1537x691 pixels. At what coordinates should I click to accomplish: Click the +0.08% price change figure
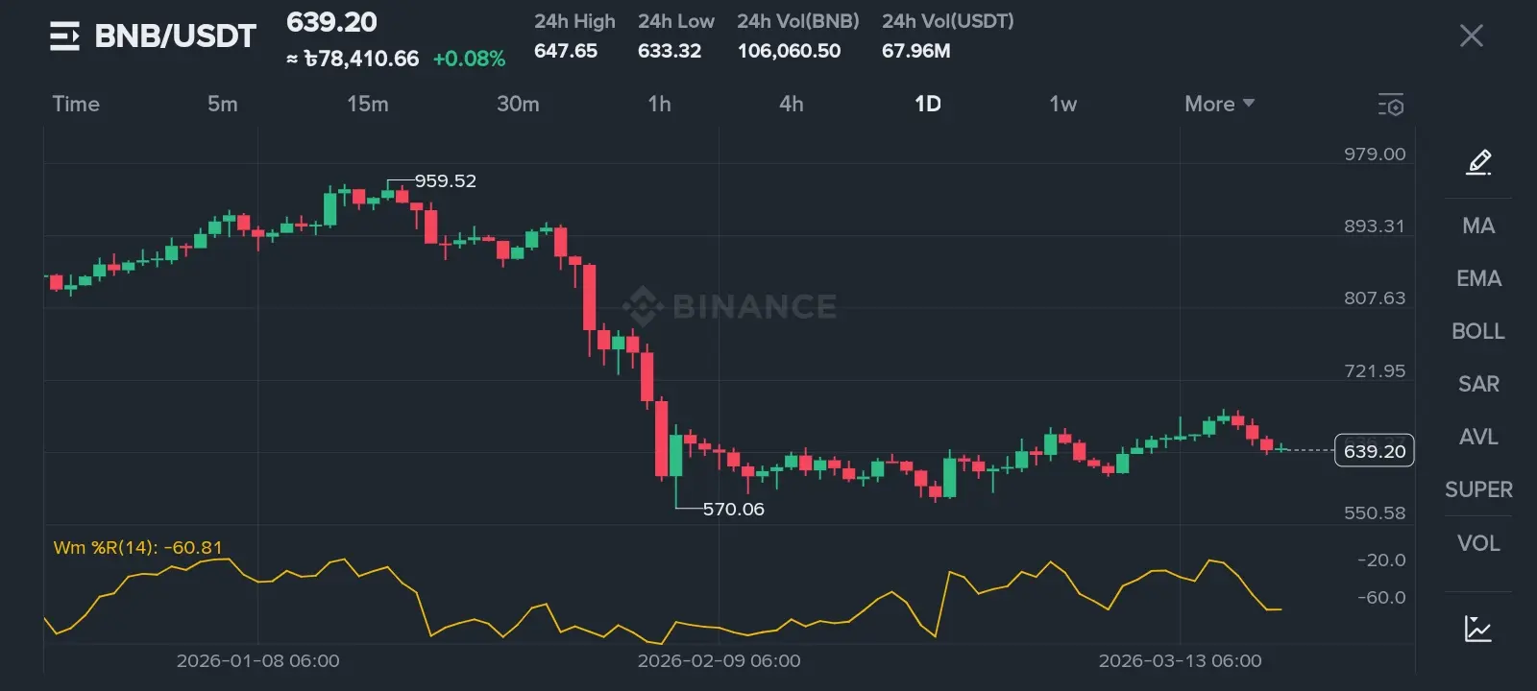[x=469, y=59]
